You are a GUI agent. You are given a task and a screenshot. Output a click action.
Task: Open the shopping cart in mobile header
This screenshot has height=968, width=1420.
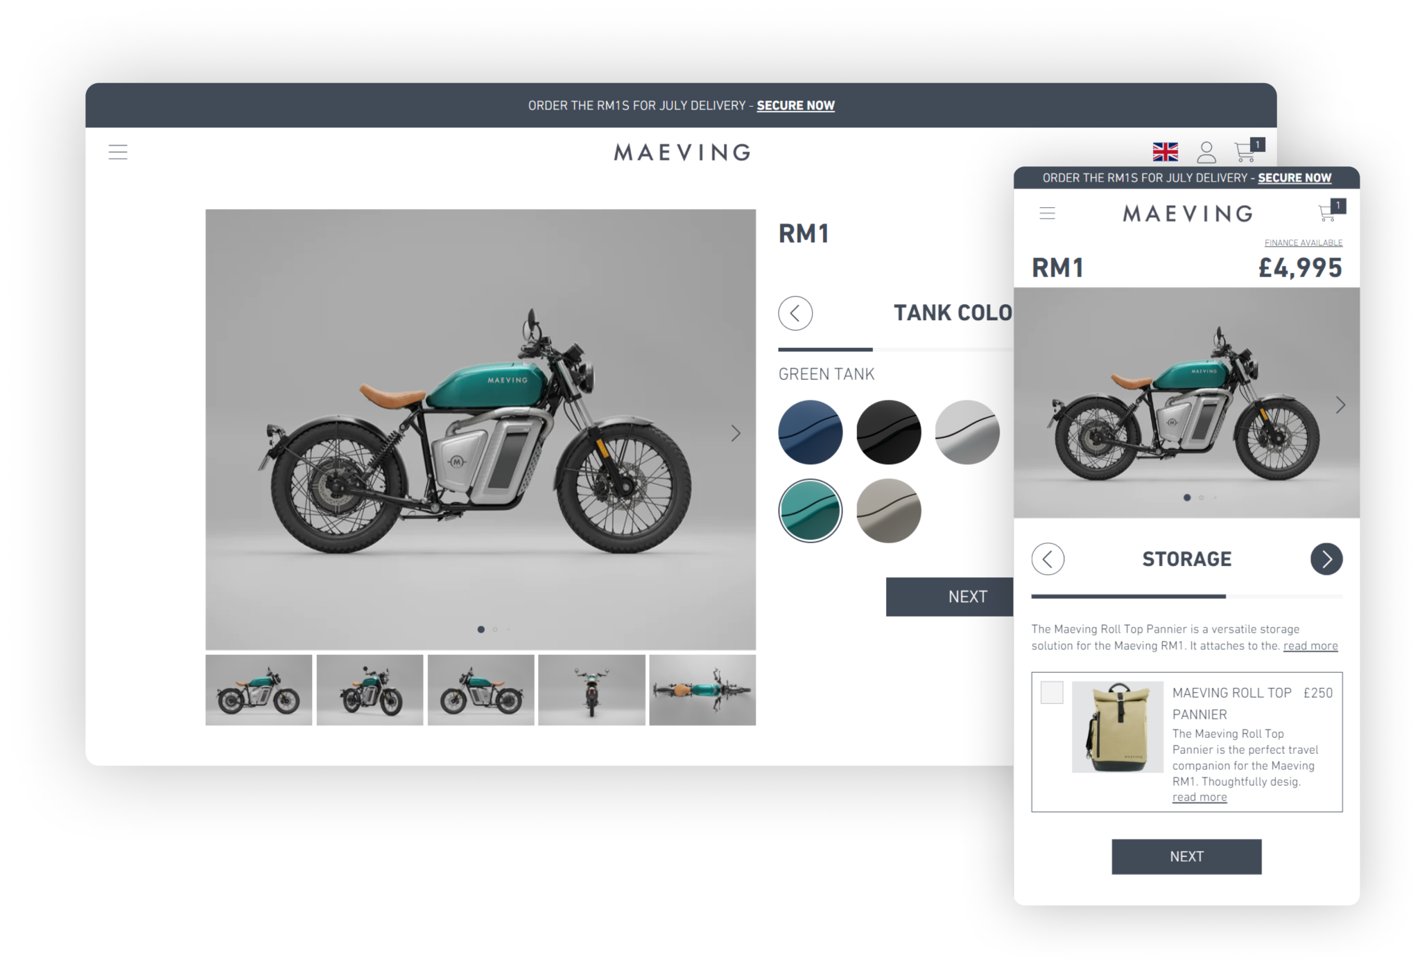coord(1331,211)
